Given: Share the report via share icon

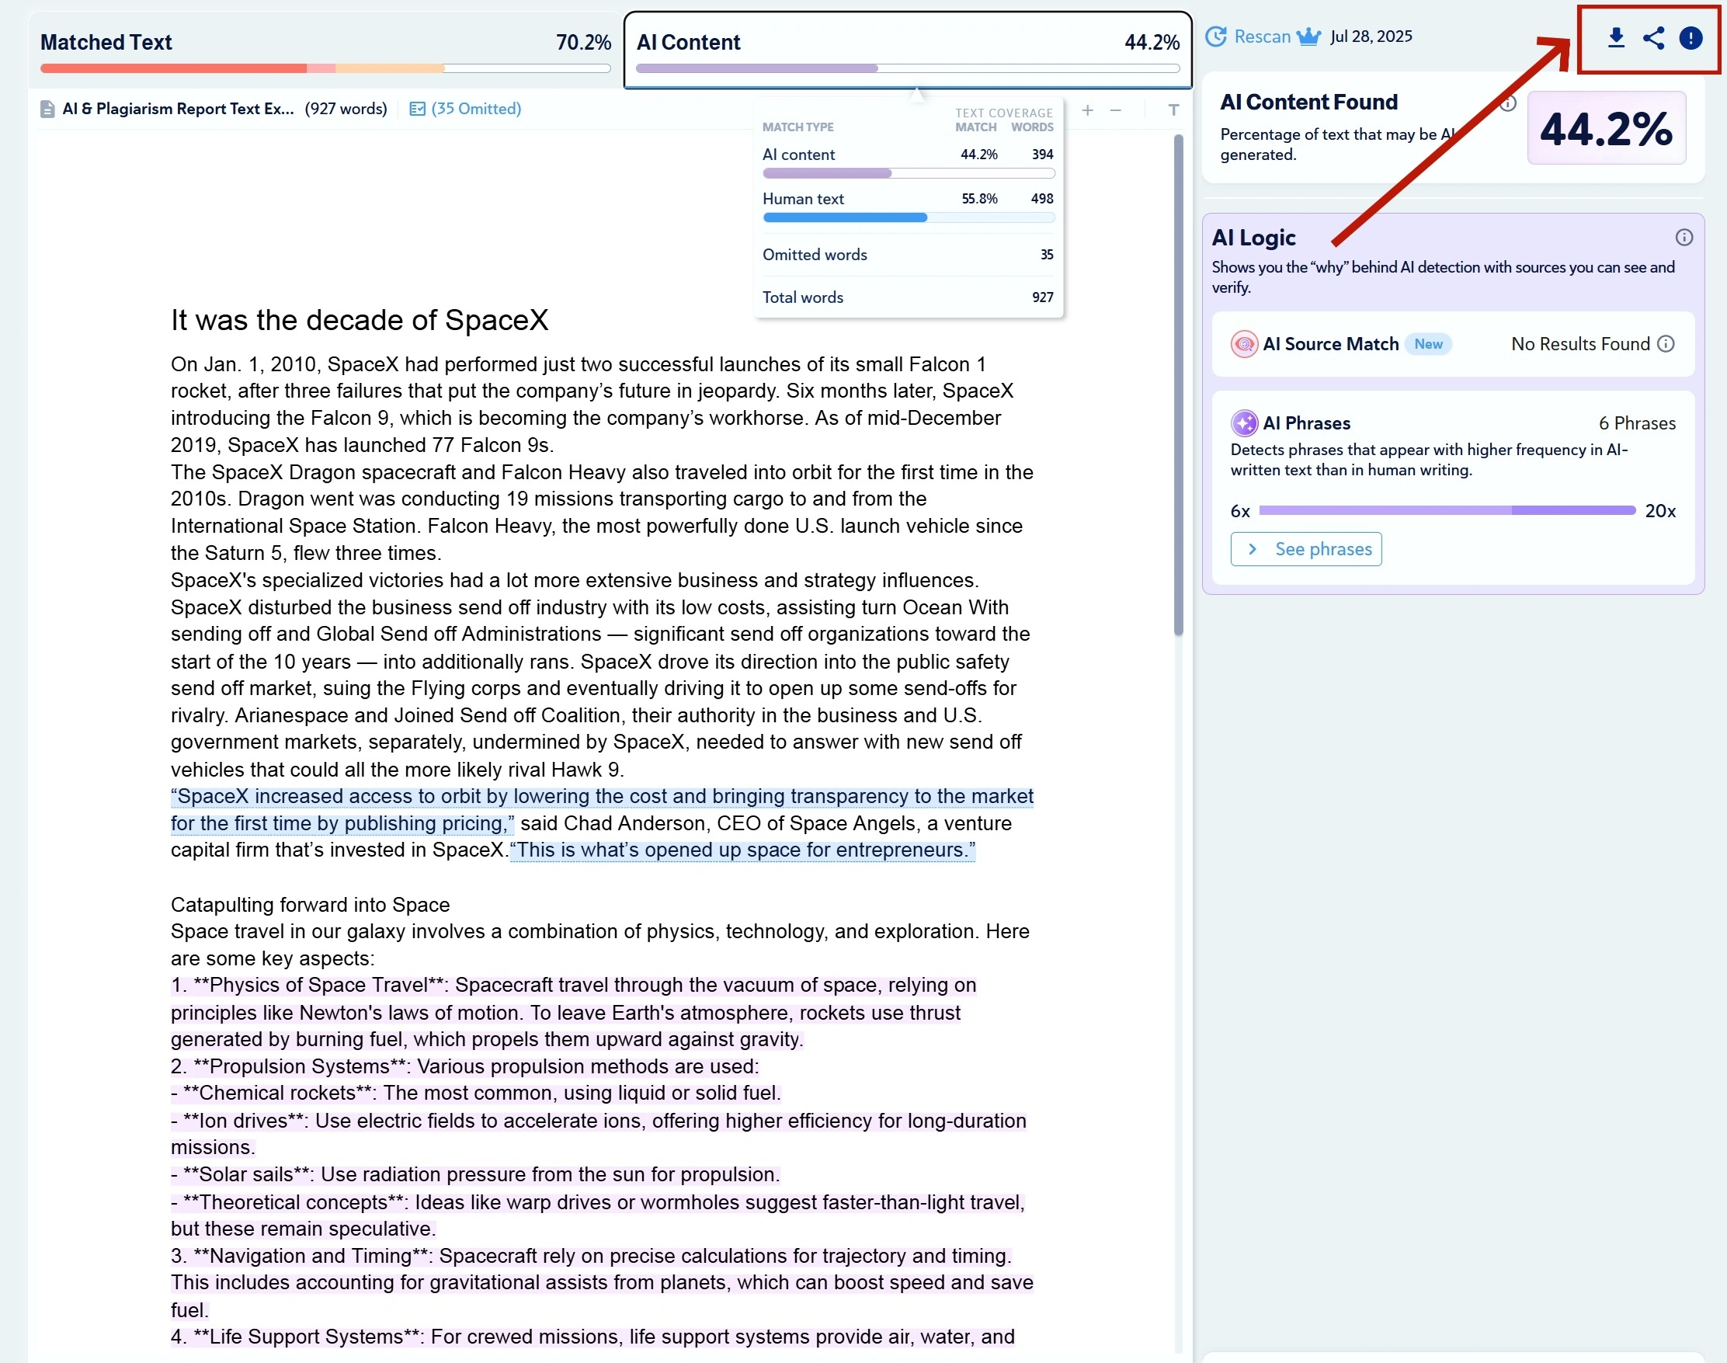Looking at the screenshot, I should [1653, 37].
